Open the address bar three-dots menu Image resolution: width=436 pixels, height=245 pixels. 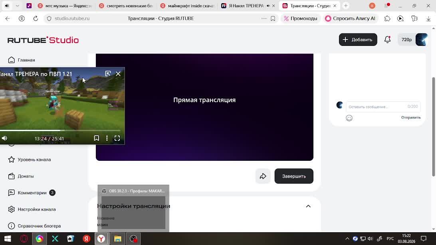[x=264, y=19]
